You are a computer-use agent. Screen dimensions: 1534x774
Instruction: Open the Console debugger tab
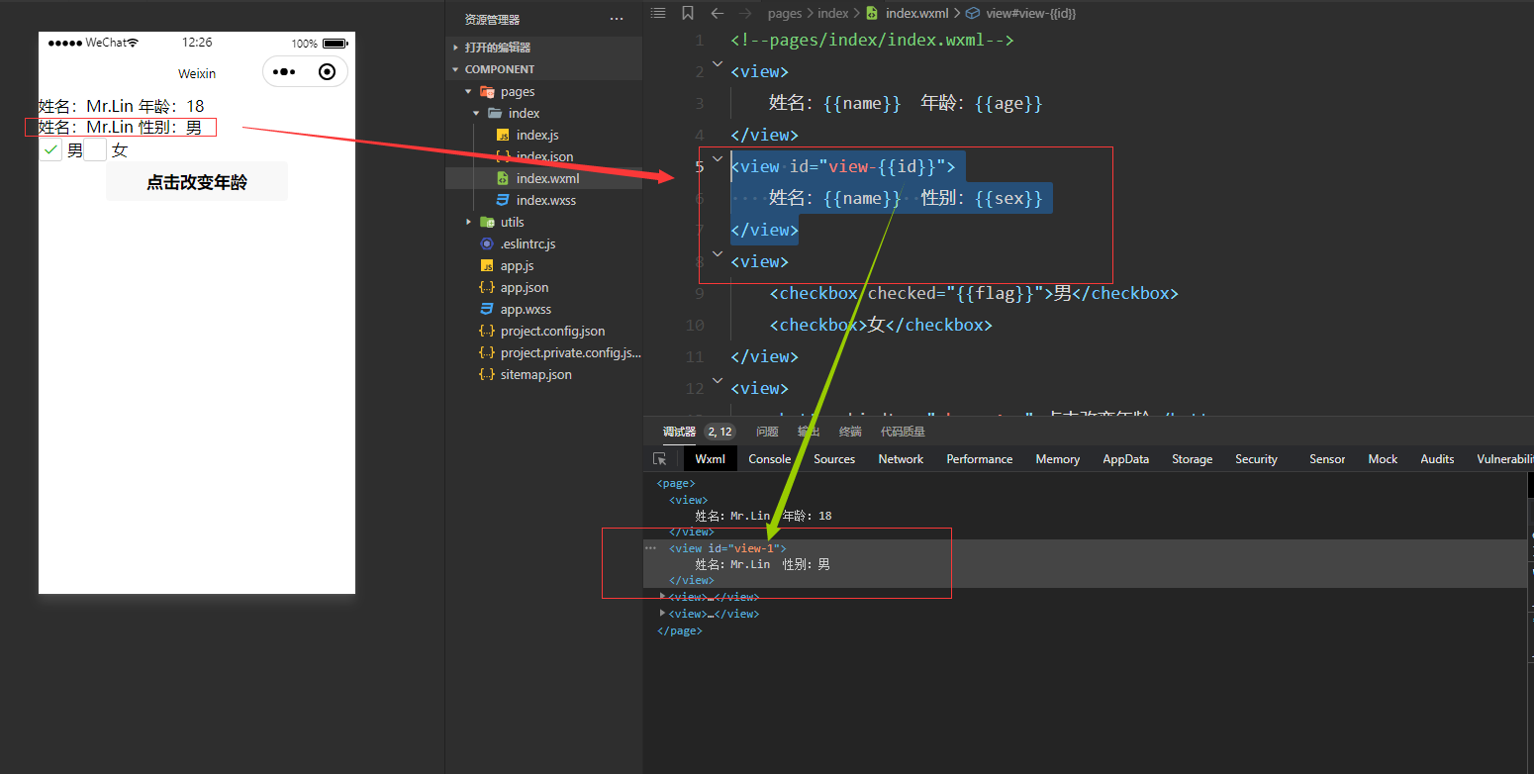click(770, 459)
